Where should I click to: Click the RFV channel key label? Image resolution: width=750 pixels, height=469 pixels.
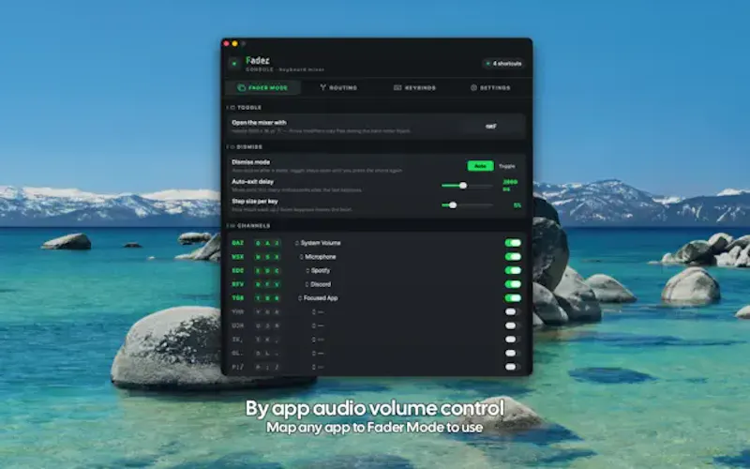tap(238, 284)
